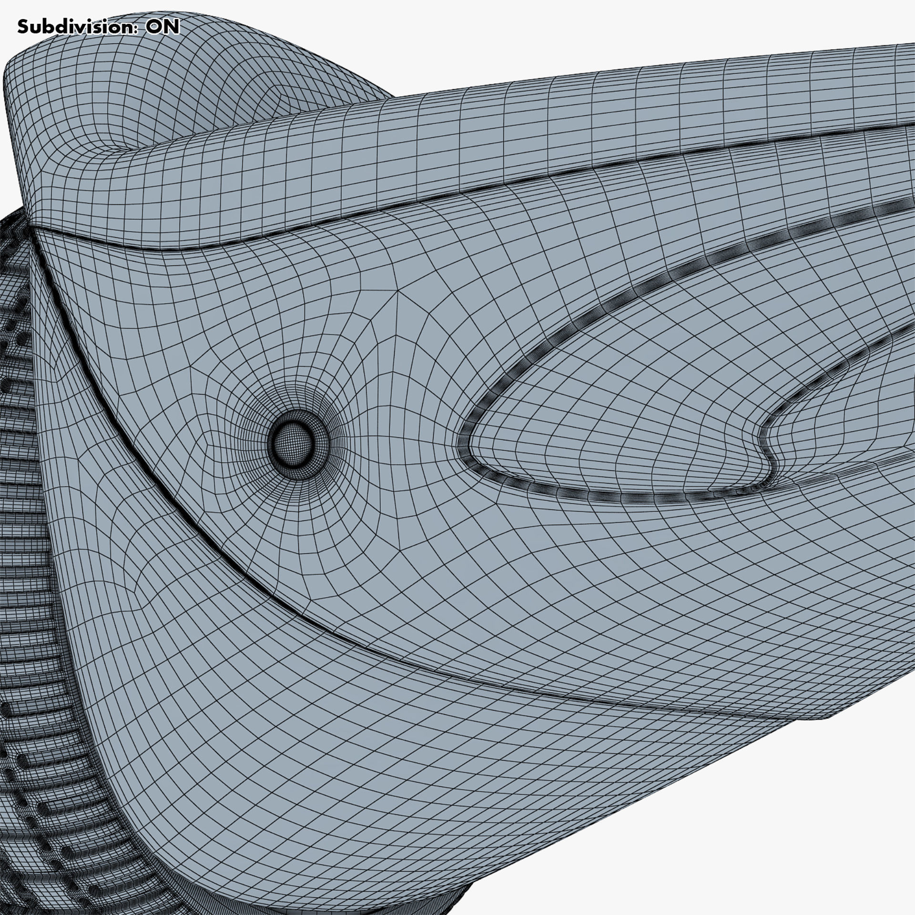Click the "Subdivision: ON" label text

coord(98,27)
